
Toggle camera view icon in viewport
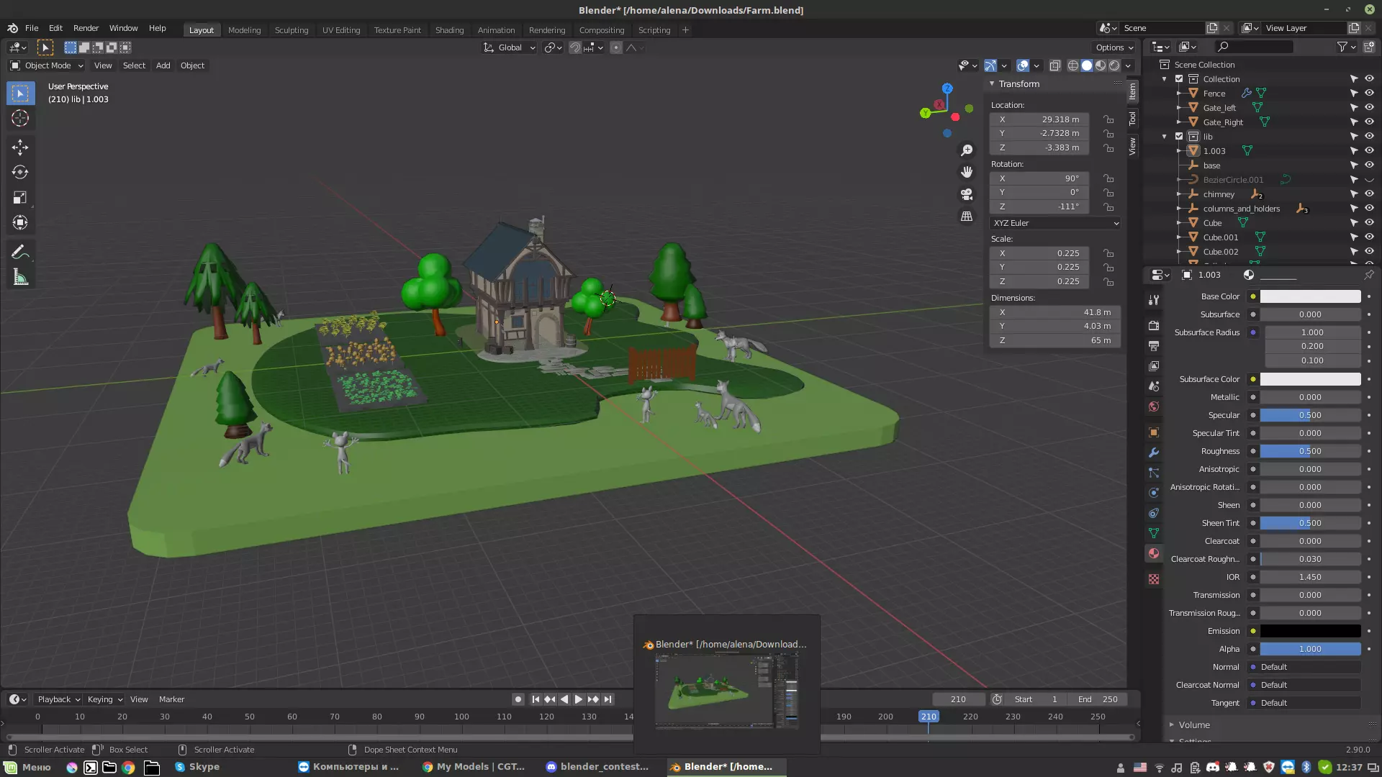coord(967,194)
